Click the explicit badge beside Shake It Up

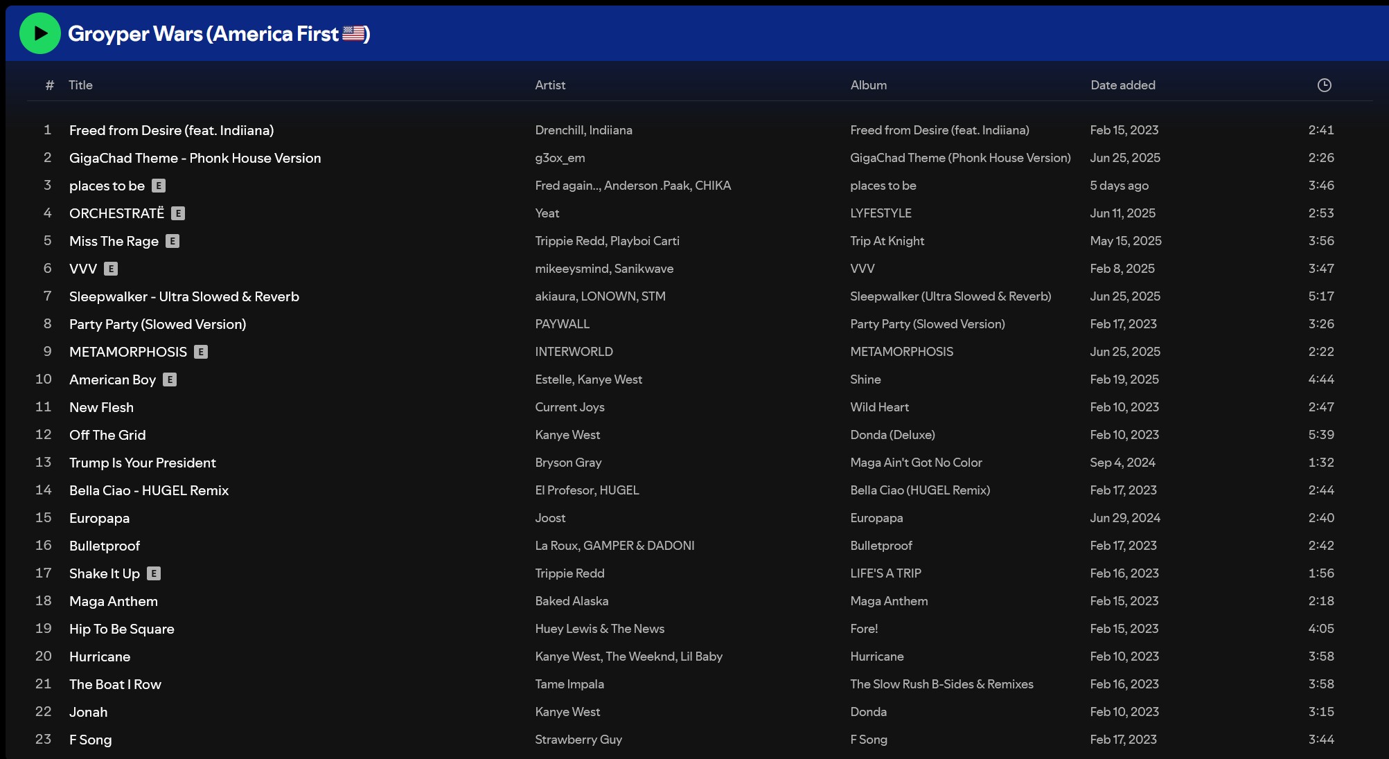pos(154,573)
